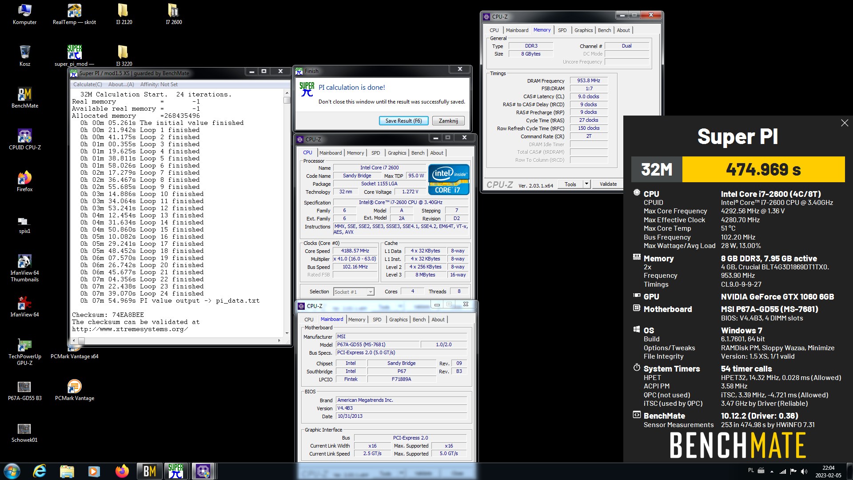Open Windows Media Player taskbar icon
Screen dimensions: 853x480
coord(94,471)
